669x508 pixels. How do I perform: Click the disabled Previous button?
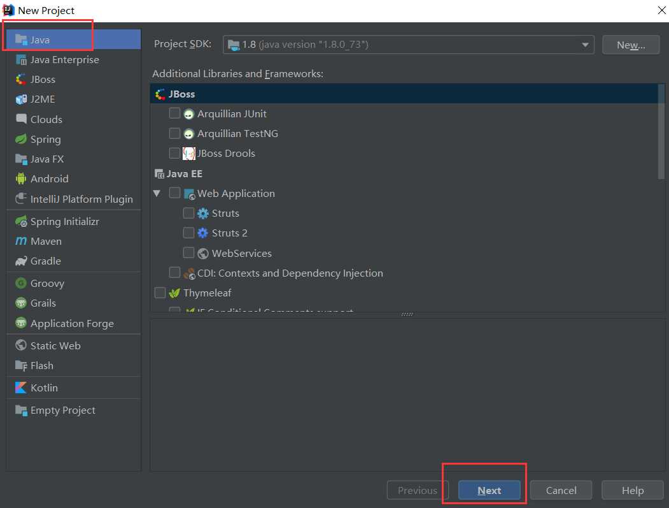coord(418,491)
